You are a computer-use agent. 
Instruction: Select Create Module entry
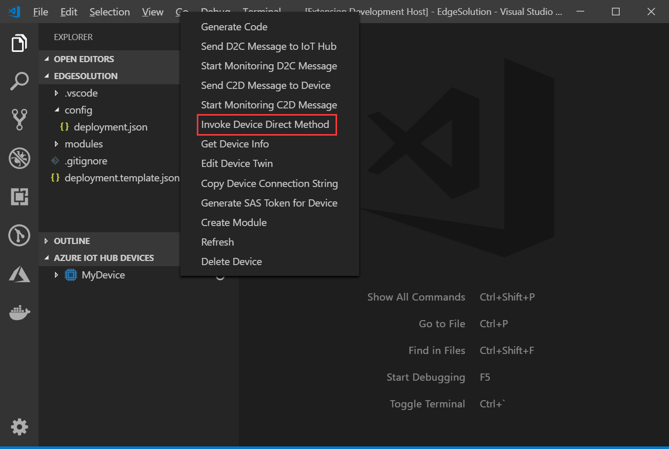269,222
